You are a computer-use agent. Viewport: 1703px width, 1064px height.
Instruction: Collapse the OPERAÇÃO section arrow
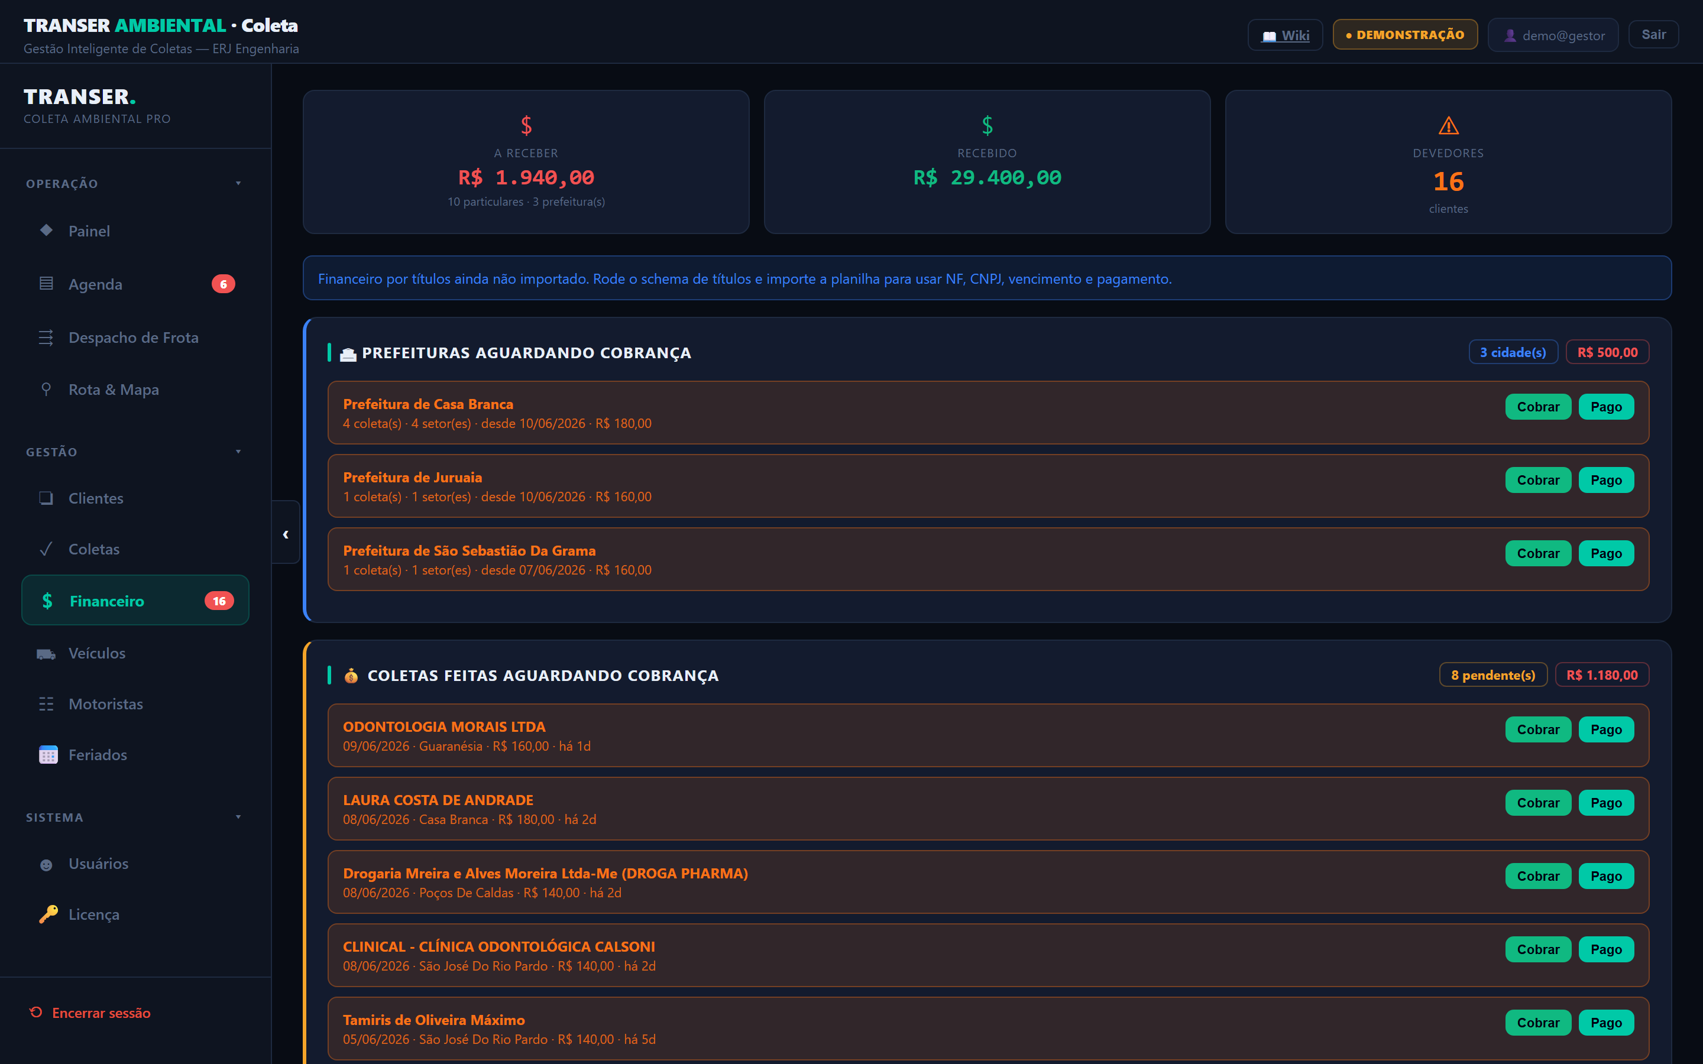point(238,183)
